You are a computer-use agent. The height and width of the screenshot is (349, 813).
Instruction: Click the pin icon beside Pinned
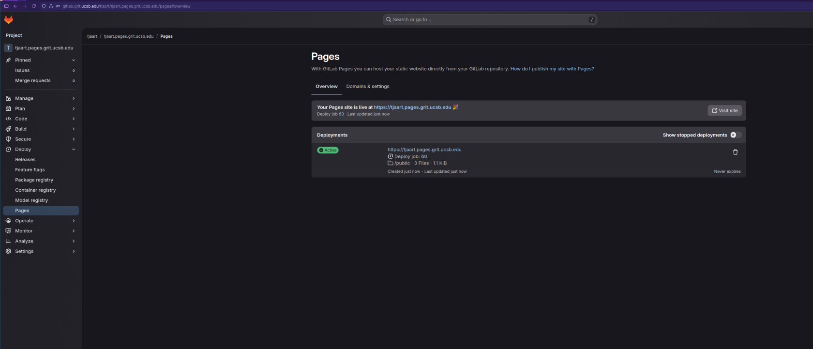[8, 60]
